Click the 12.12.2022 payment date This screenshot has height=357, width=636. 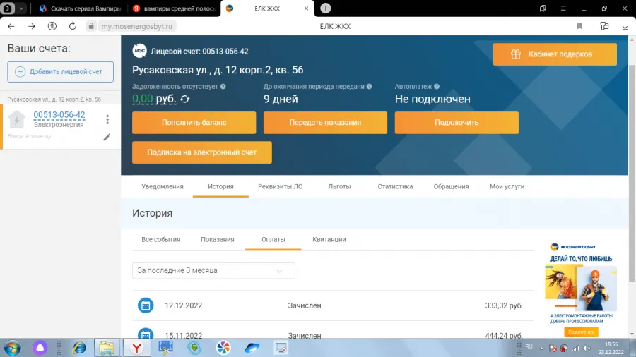click(x=183, y=305)
